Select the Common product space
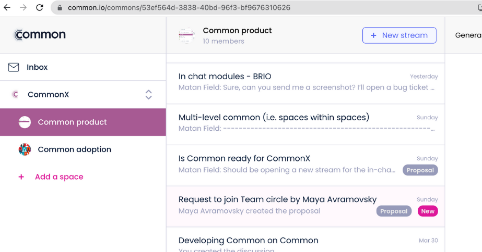Image resolution: width=482 pixels, height=252 pixels. (x=83, y=122)
